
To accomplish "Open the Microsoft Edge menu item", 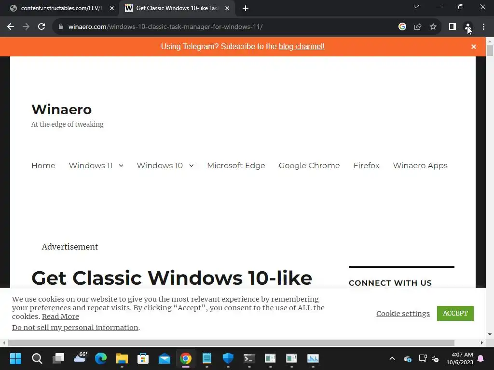I will tap(236, 166).
